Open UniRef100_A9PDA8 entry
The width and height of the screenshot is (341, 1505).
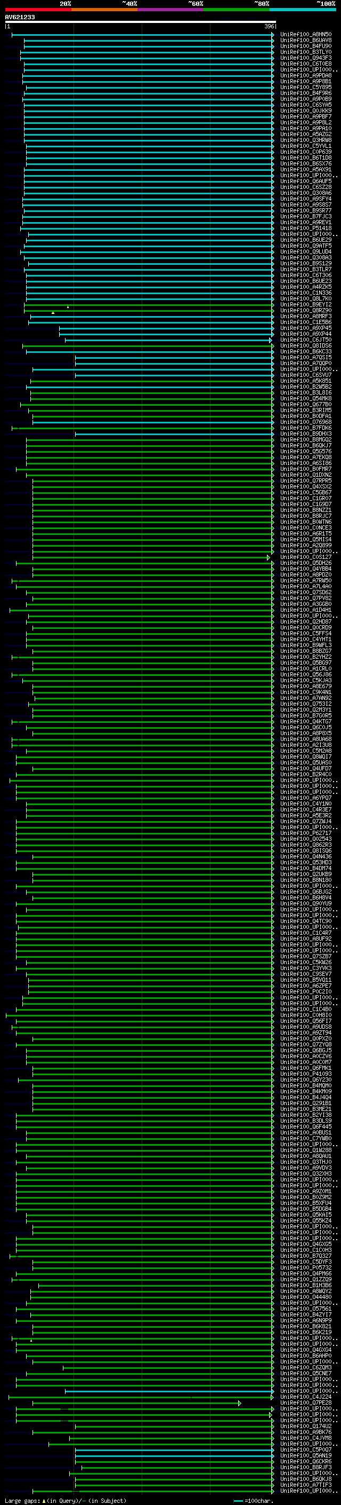[306, 75]
